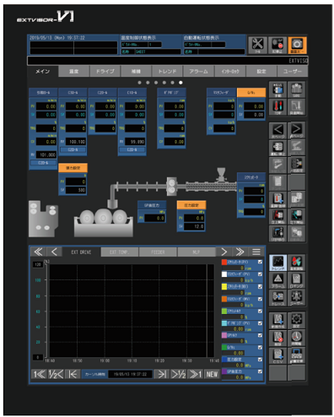Click the orange Q/Ns header button

pos(251,93)
